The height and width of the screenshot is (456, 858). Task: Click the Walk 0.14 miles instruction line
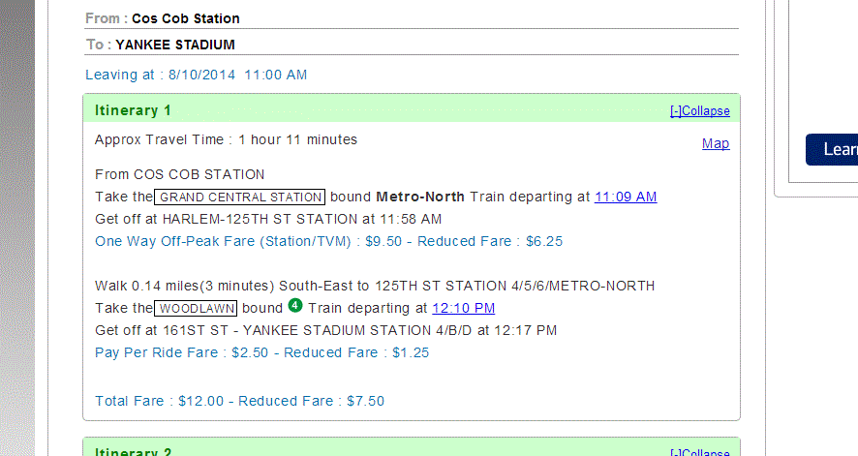pos(375,286)
